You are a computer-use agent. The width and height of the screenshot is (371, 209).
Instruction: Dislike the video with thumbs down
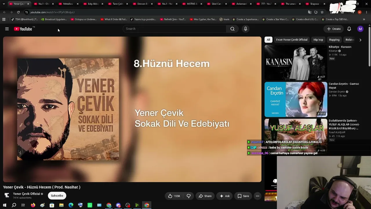pyautogui.click(x=189, y=196)
